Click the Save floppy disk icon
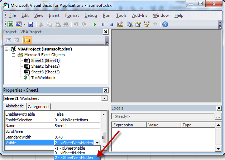Screen dimensions: 225x160 (31, 24)
